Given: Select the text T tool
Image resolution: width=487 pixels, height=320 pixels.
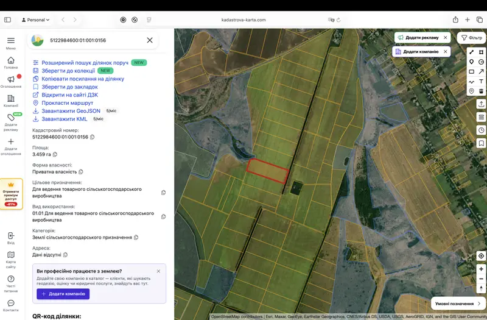Looking at the screenshot, I should [x=481, y=82].
